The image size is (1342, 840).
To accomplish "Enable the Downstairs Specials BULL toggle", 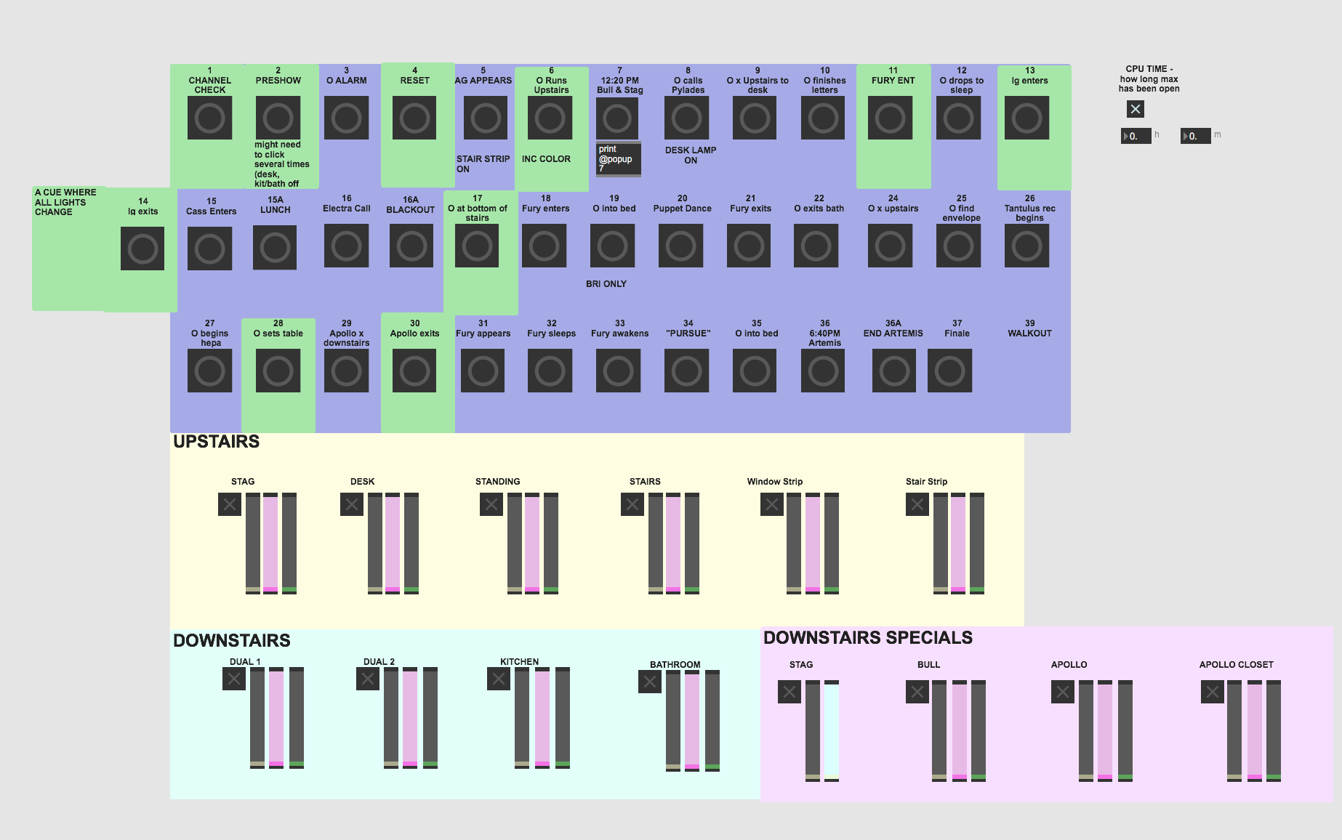I will 917,692.
